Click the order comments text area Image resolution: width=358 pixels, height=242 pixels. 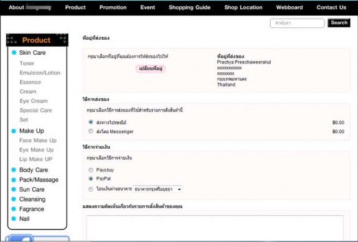(x=215, y=228)
